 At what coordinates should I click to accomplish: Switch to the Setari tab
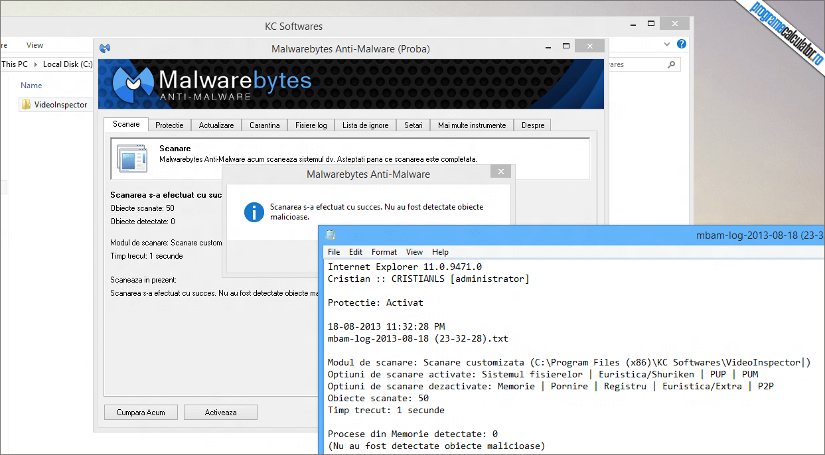point(413,125)
